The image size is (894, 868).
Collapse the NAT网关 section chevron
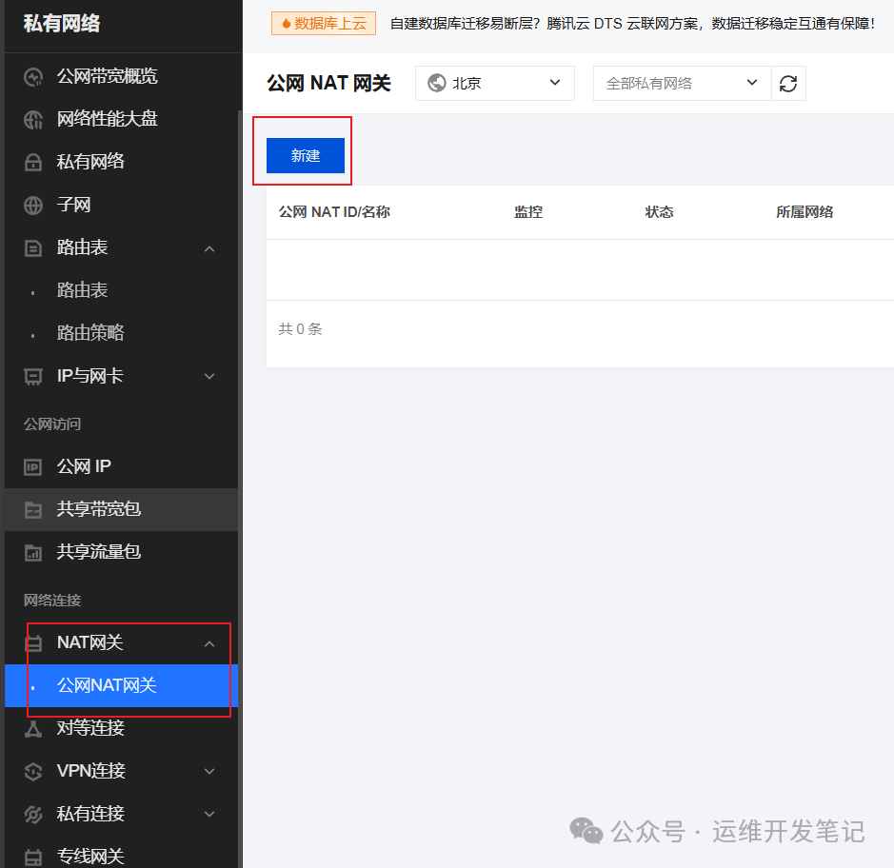[209, 642]
